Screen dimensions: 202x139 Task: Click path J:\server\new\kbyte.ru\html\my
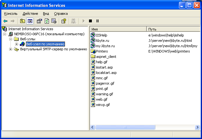coord(173,46)
